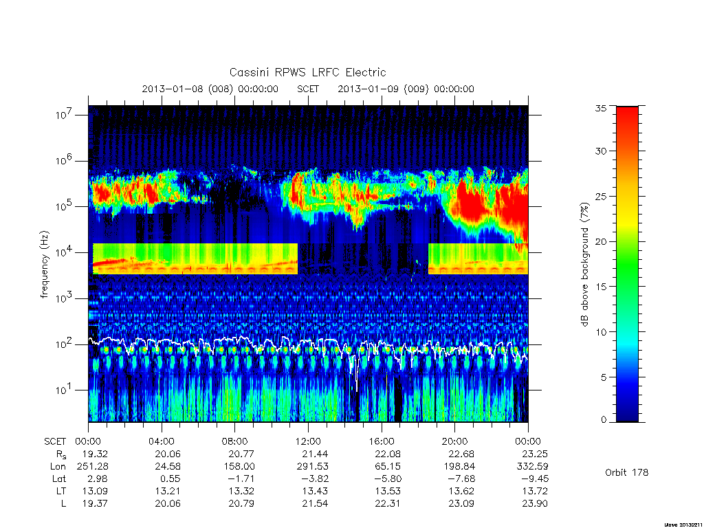704x528 pixels.
Task: Click the 12:00 SCET time tick label
Action: pyautogui.click(x=308, y=441)
